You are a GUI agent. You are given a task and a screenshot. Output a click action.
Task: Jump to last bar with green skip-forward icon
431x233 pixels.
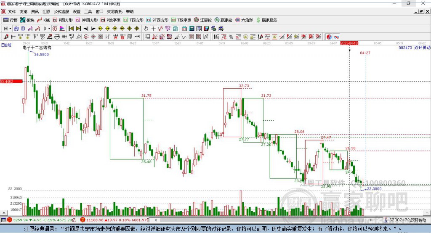click(78, 29)
